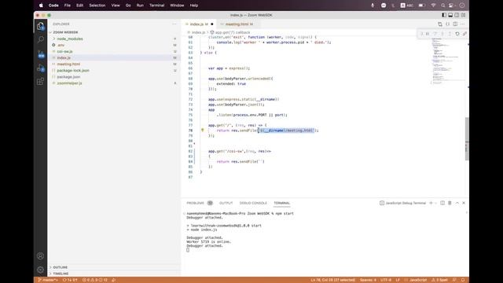503x283 pixels.
Task: Maximize the panel with the chevron up
Action: (457, 203)
